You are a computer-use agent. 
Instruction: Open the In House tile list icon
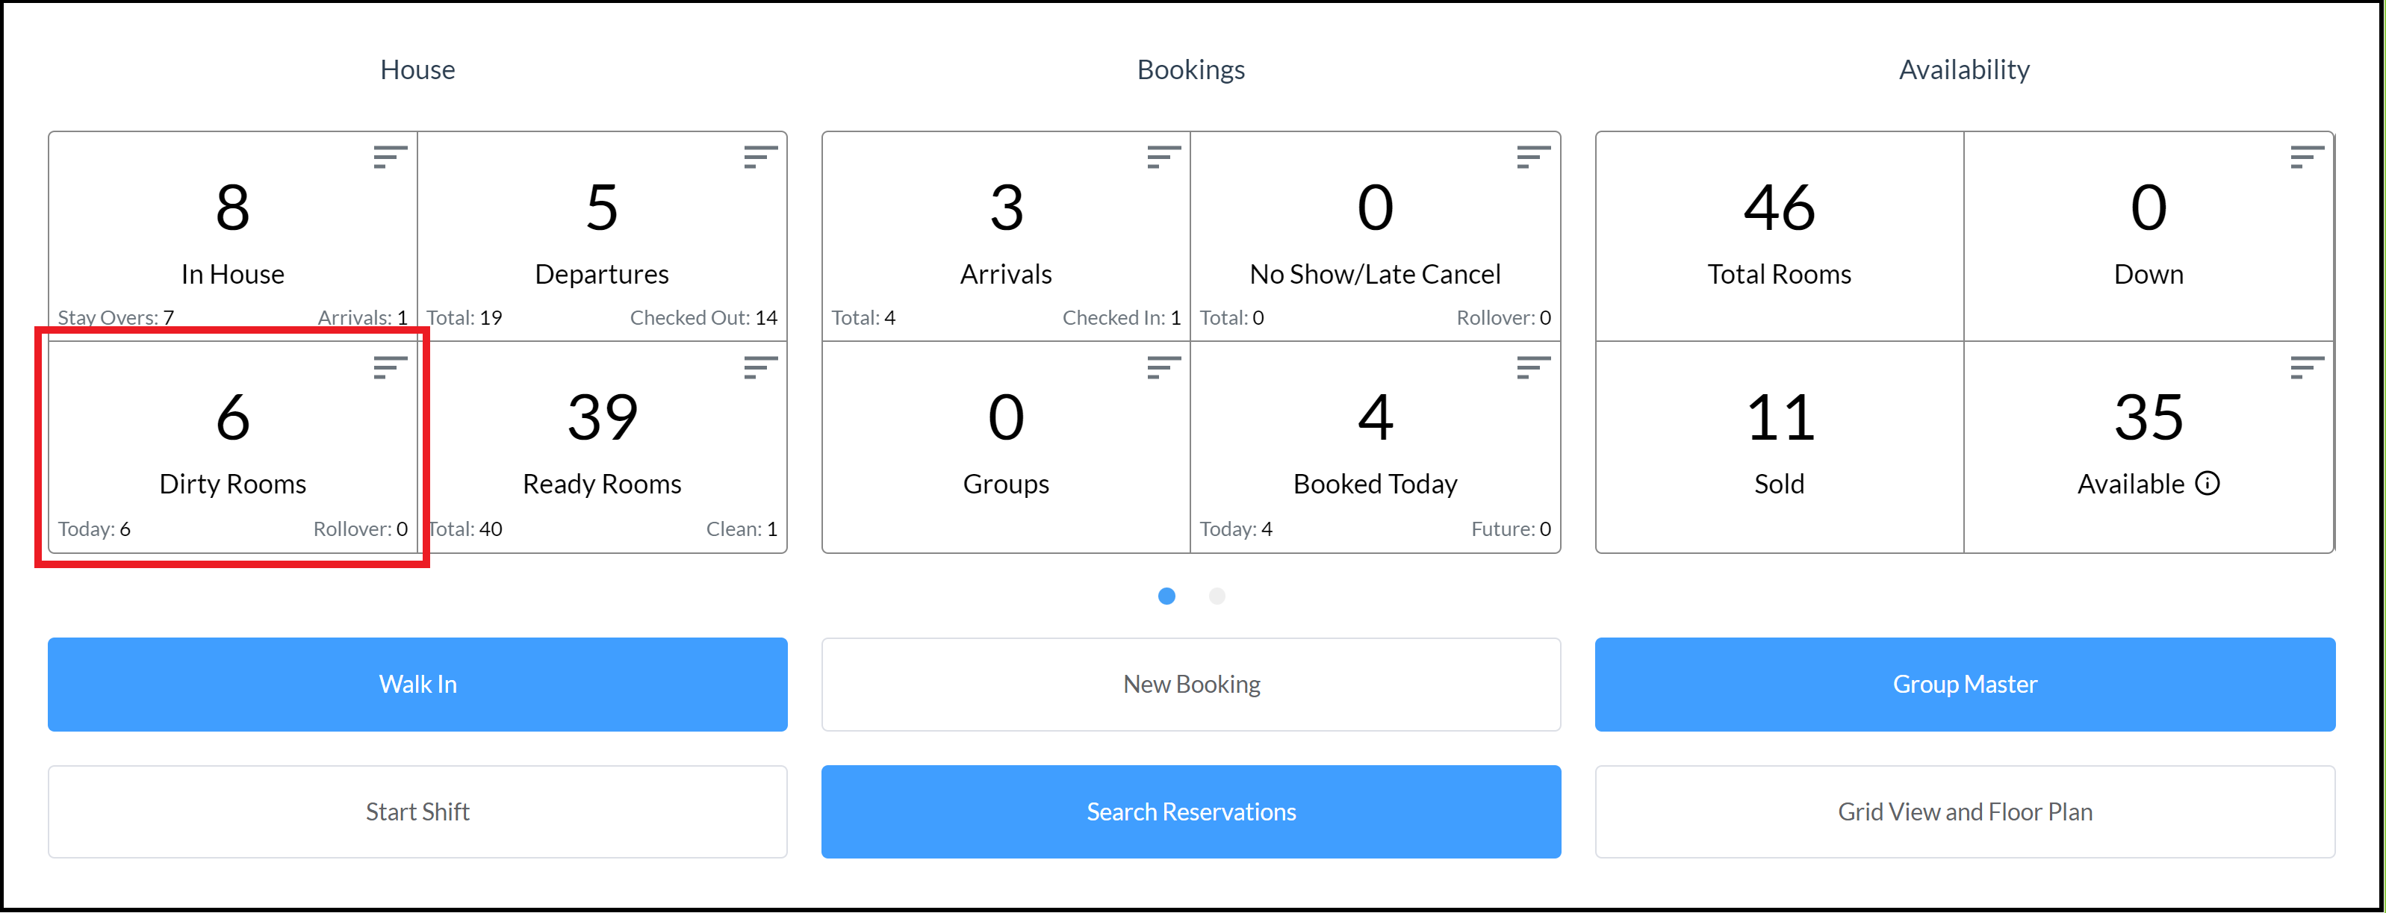[390, 158]
